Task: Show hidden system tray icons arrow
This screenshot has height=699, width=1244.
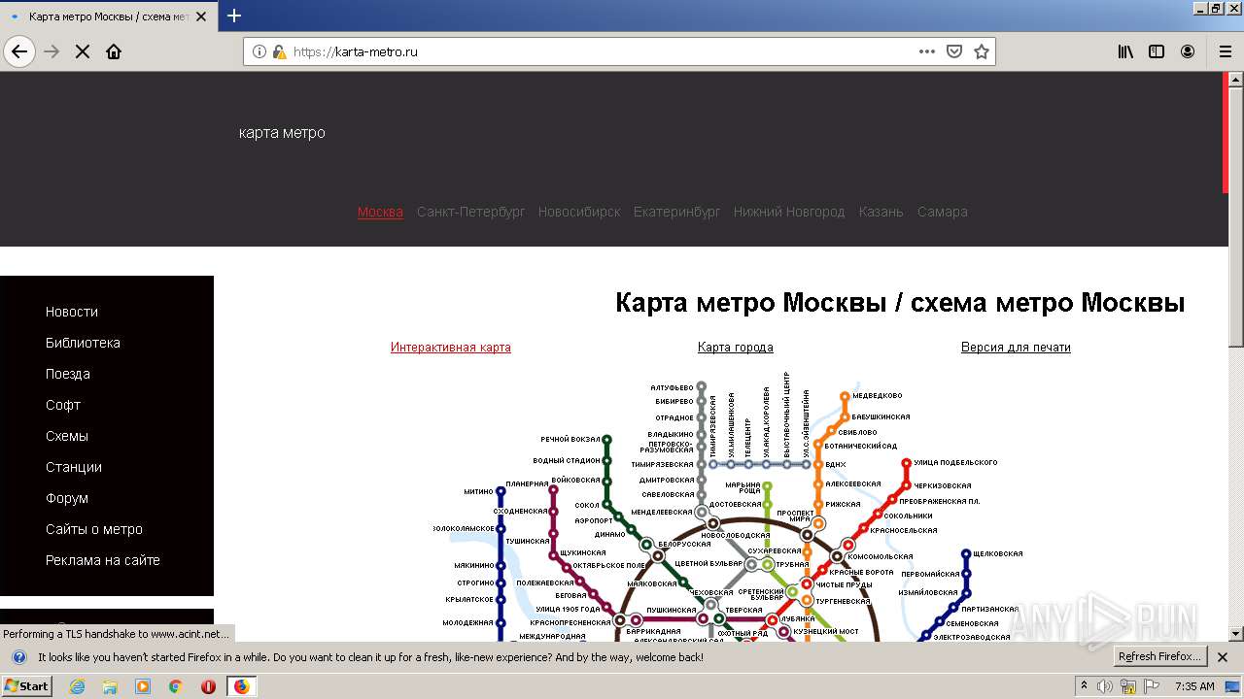Action: coord(1084,685)
